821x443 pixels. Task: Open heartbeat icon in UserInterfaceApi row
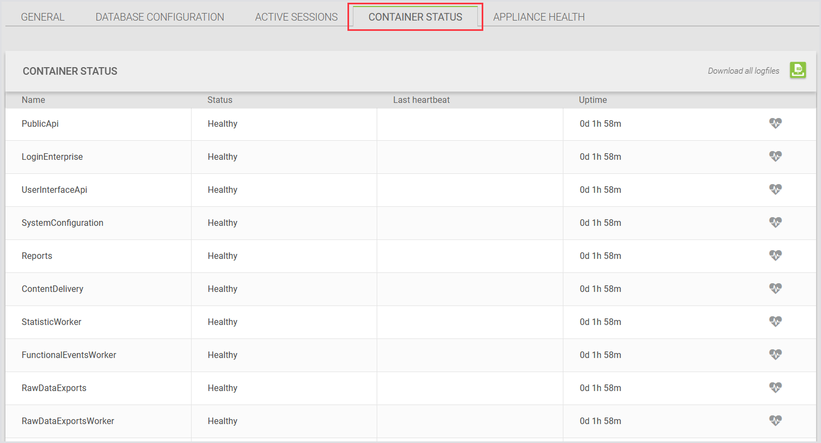click(776, 190)
